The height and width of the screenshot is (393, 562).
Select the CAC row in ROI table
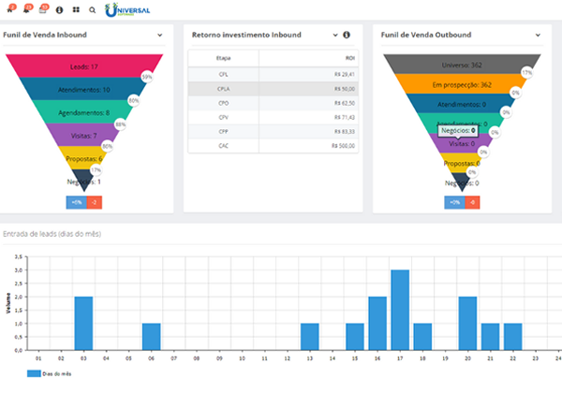274,146
